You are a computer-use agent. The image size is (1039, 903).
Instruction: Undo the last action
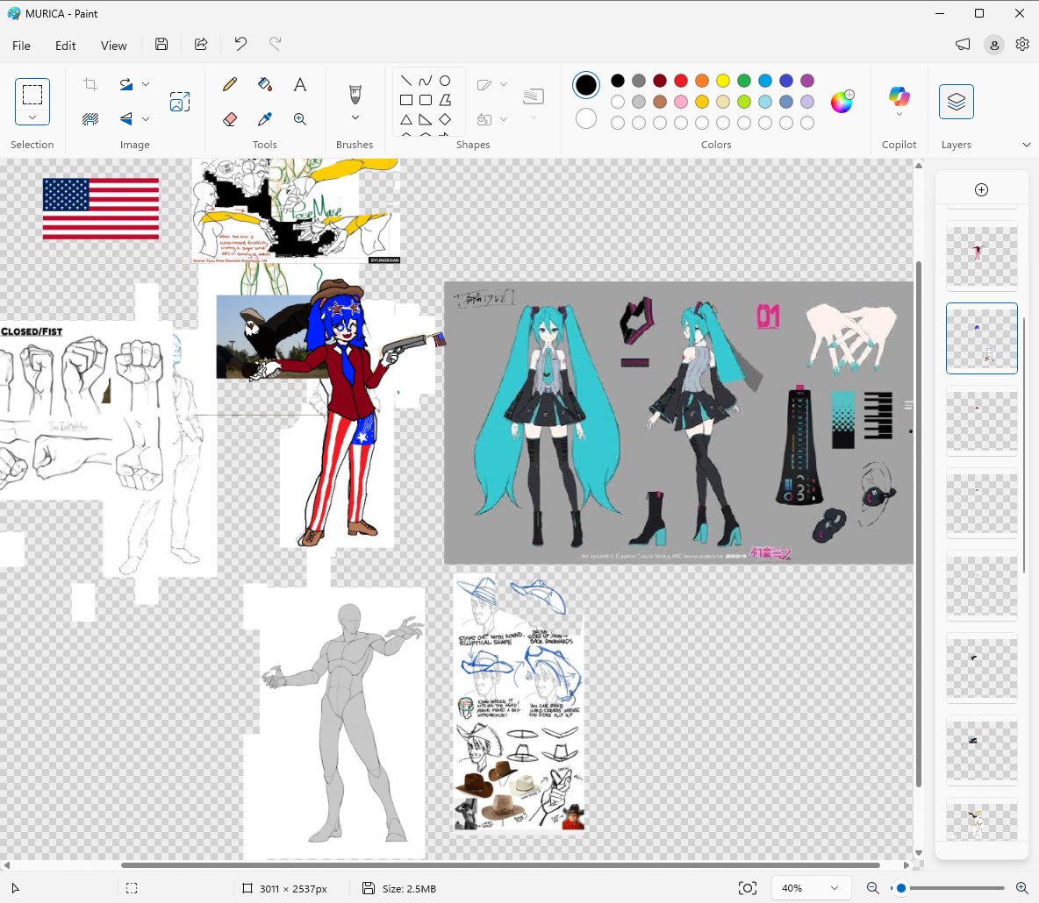coord(240,45)
